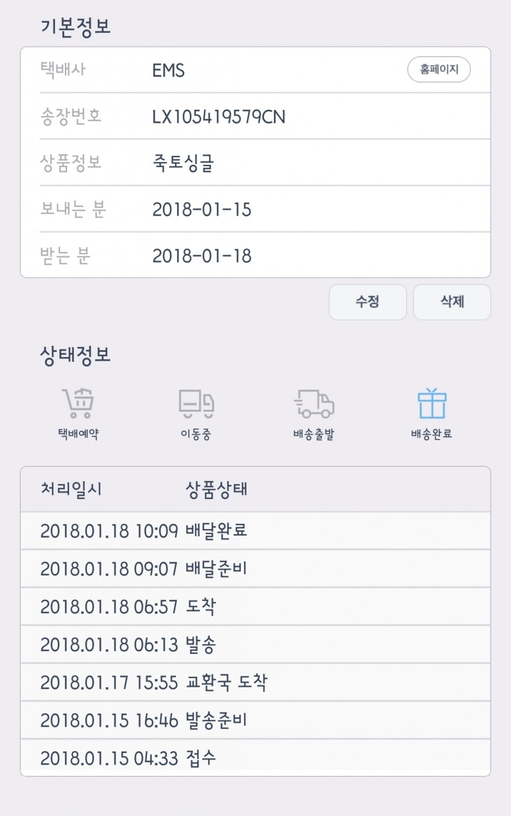Tap the 배송출발 delivery truck icon
The width and height of the screenshot is (511, 816).
tap(314, 403)
